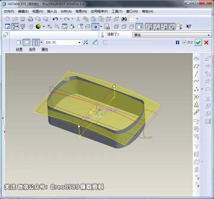
Task: Open the 选项 options panel
Action: point(32,49)
